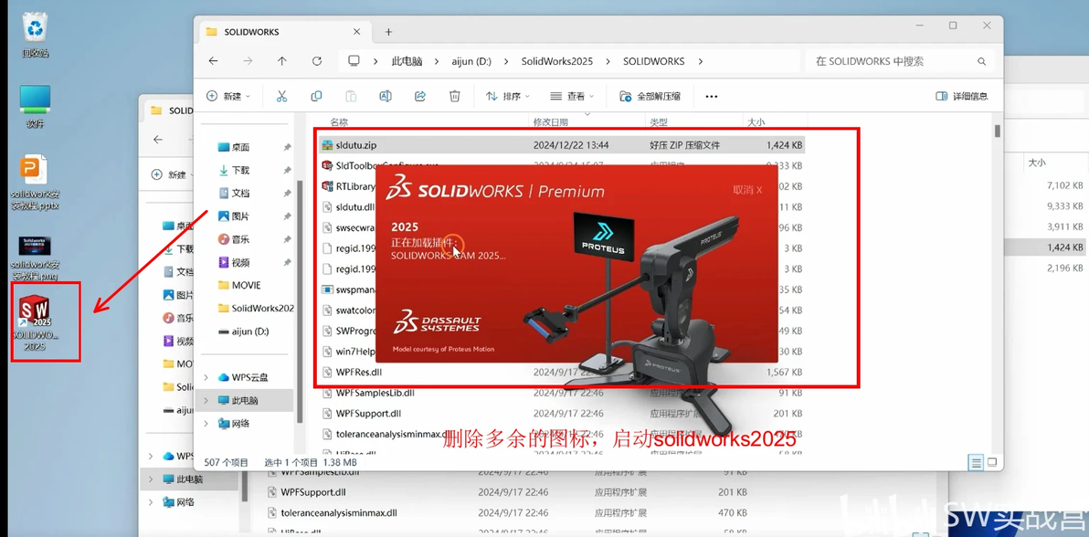Delete the selection using the trash can icon
Image resolution: width=1089 pixels, height=537 pixels.
454,97
